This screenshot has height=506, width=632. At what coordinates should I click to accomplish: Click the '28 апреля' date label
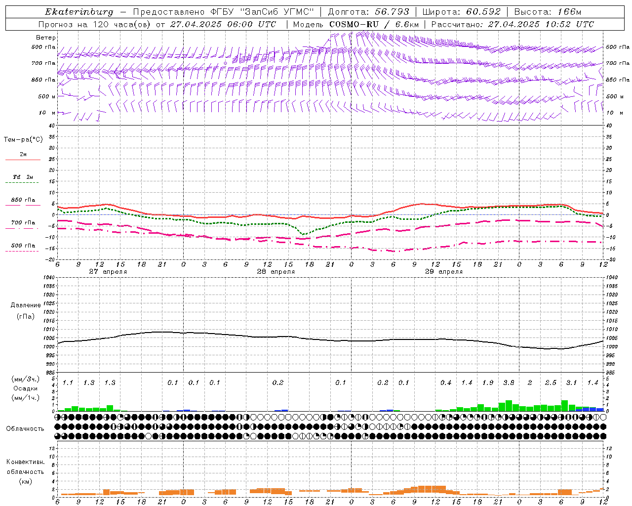click(276, 272)
